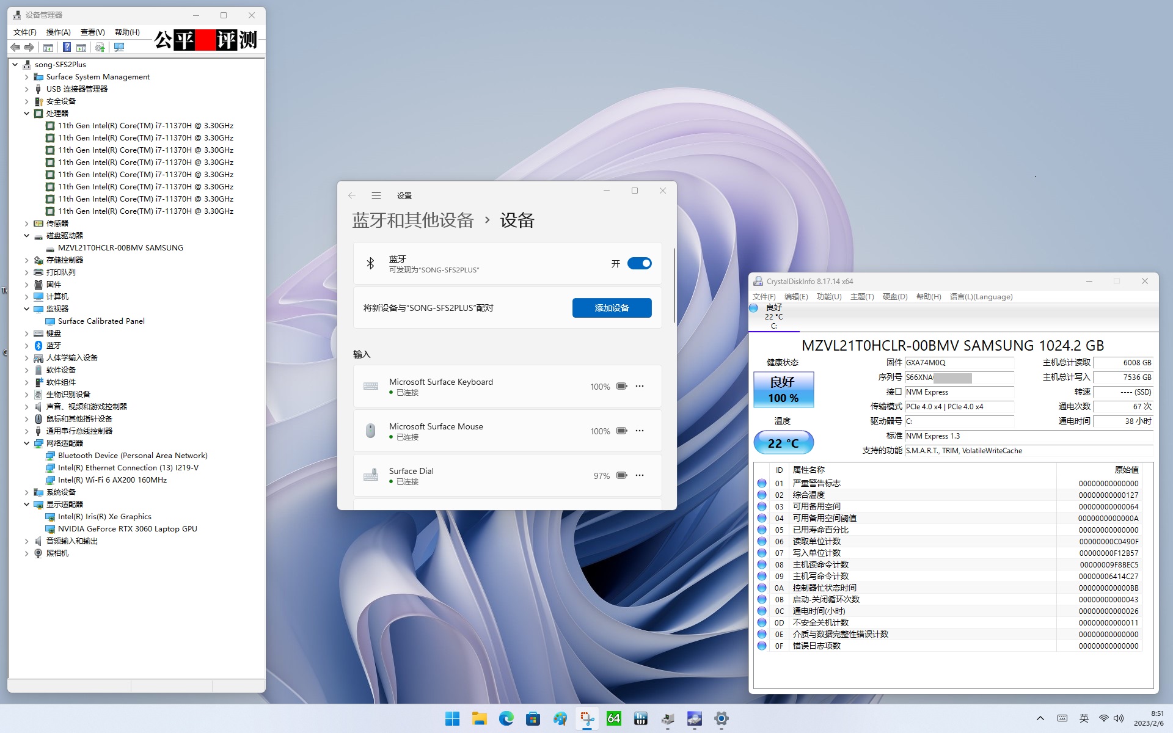This screenshot has width=1173, height=733.
Task: Click the Help question mark icon in Device Manager toolbar
Action: [67, 47]
